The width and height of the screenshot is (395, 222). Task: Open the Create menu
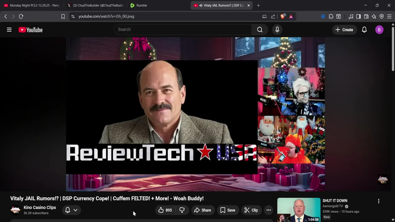pos(344,30)
